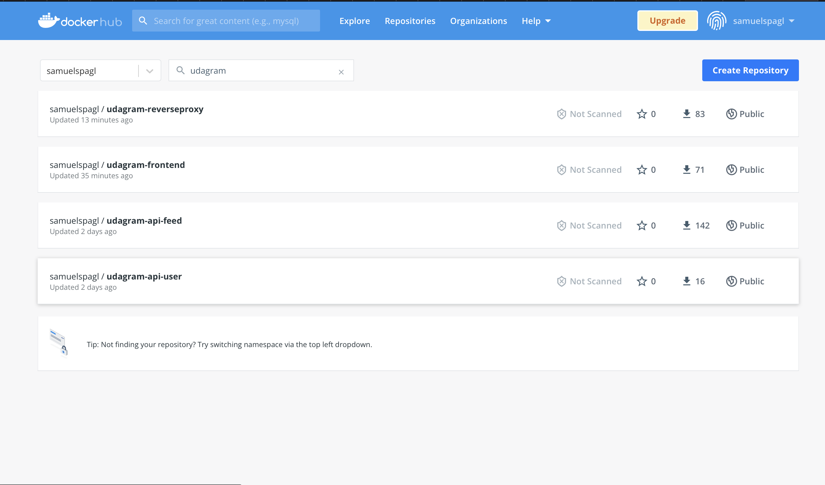Click the search magnifier icon in navbar
This screenshot has width=825, height=485.
click(142, 20)
